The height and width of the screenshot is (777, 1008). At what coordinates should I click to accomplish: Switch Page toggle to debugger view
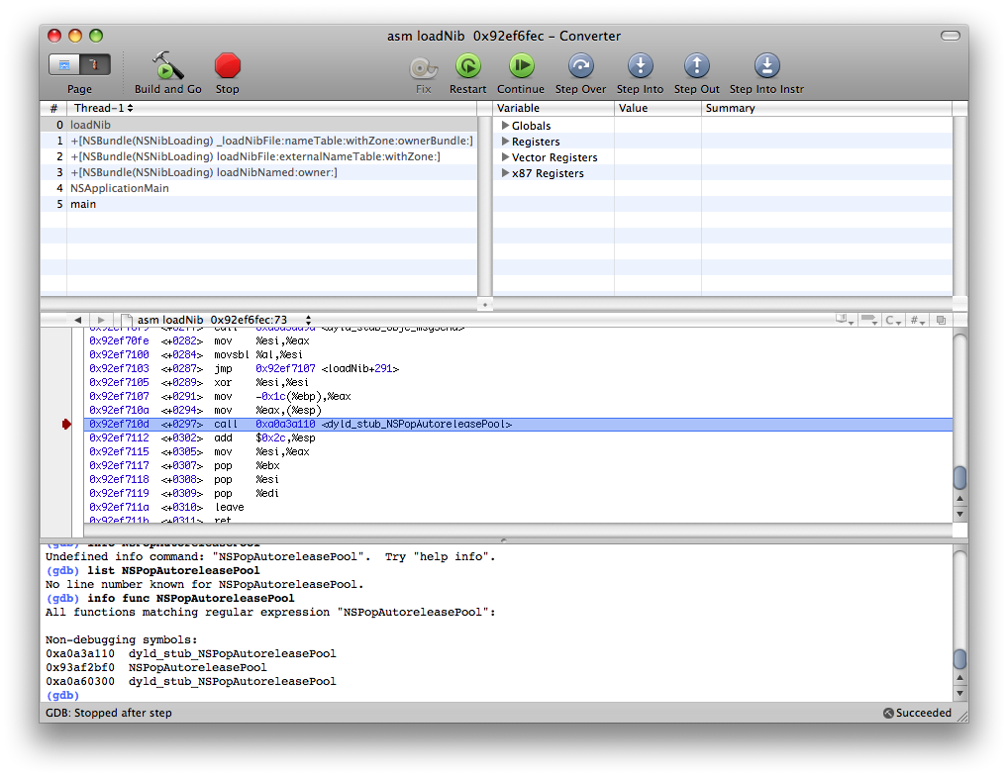pyautogui.click(x=95, y=64)
